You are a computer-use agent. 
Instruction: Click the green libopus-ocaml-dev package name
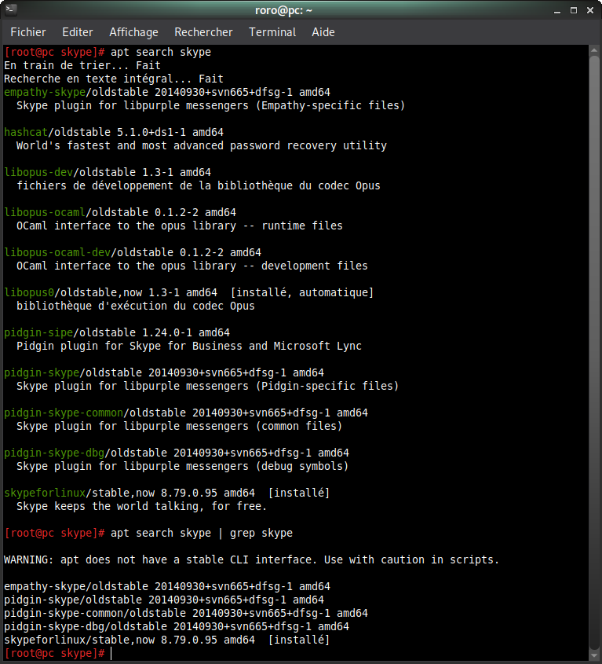tap(57, 252)
